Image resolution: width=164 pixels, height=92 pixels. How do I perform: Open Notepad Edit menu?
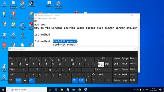[39, 18]
